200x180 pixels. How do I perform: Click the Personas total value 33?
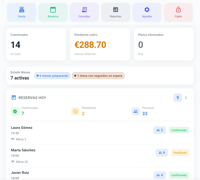pyautogui.click(x=145, y=113)
